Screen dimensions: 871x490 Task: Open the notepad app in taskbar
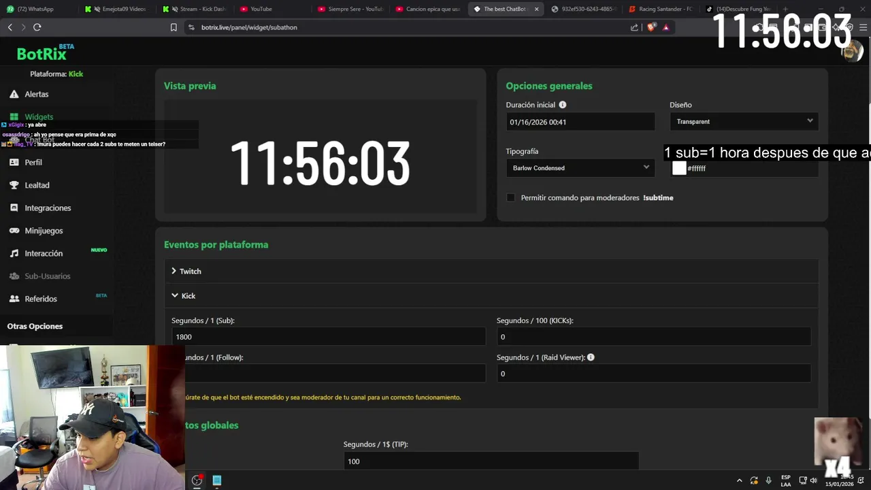pyautogui.click(x=216, y=480)
